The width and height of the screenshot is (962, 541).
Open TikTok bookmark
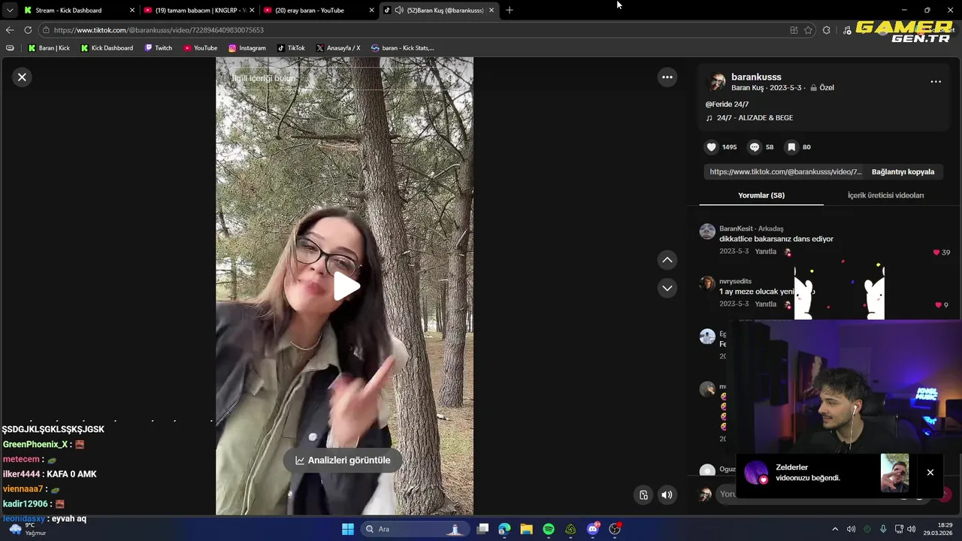click(x=291, y=48)
